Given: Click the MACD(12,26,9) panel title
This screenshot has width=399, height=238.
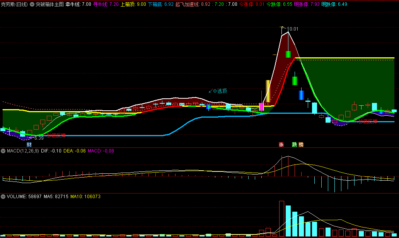Looking at the screenshot, I should point(23,151).
